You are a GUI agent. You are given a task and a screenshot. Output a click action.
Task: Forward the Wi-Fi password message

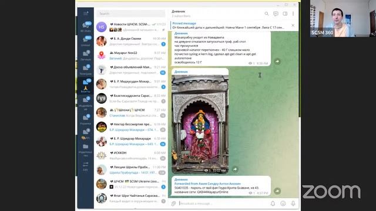(277, 191)
